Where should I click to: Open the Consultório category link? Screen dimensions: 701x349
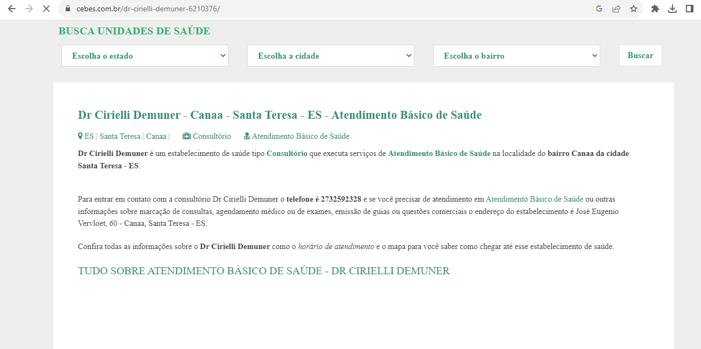(x=212, y=136)
